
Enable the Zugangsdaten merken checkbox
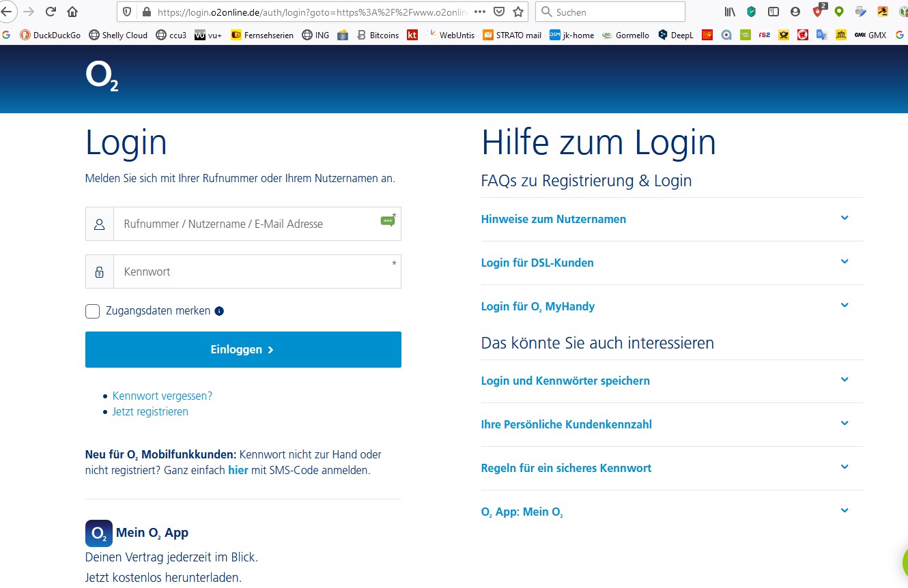tap(92, 310)
